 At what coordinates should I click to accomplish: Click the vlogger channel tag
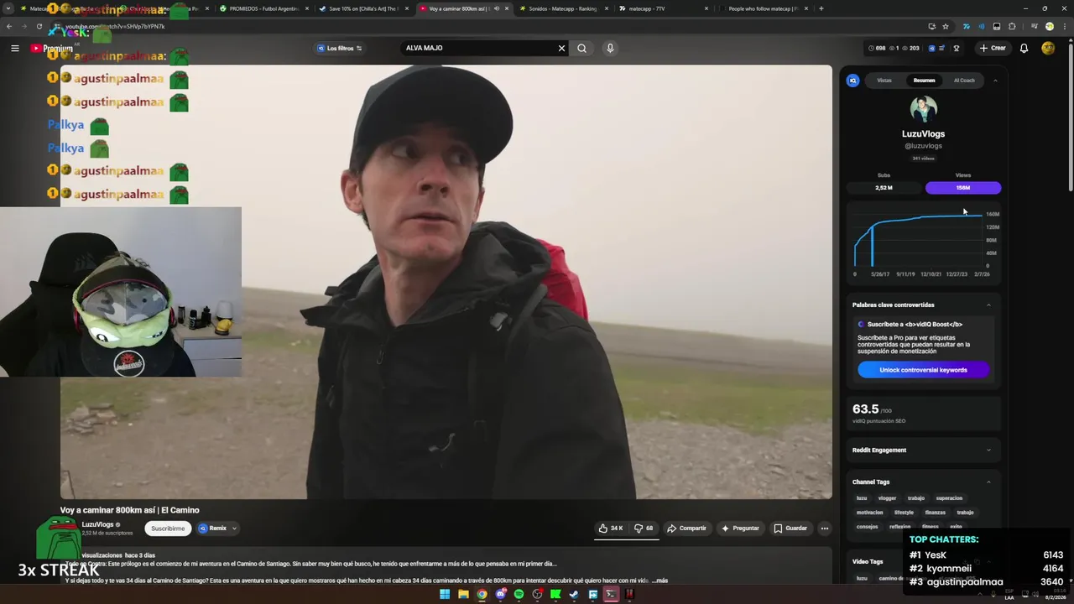(887, 498)
